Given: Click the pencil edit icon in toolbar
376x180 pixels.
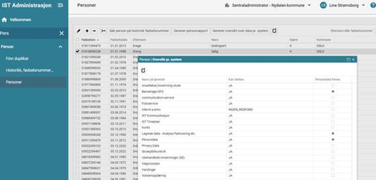Looking at the screenshot, I should tap(79, 31).
